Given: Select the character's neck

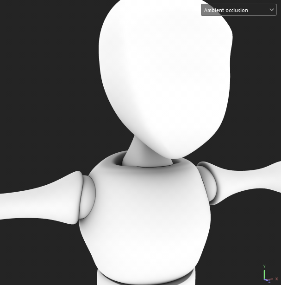Looking at the screenshot, I should tap(140, 151).
